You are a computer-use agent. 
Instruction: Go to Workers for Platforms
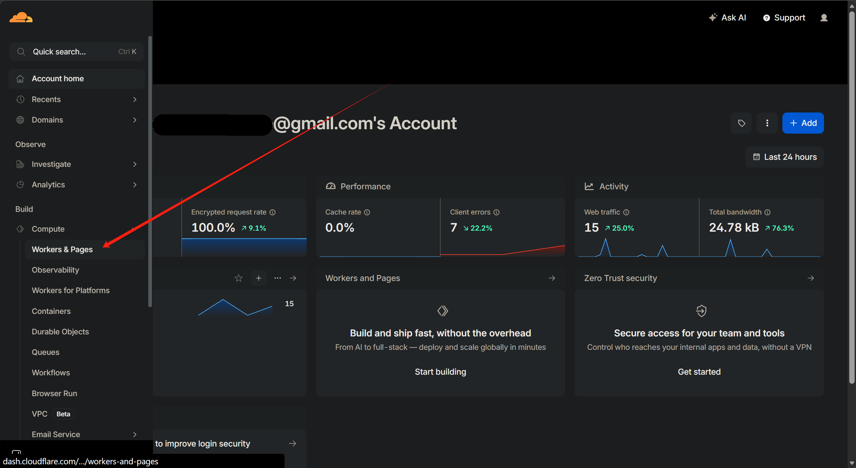click(85, 290)
